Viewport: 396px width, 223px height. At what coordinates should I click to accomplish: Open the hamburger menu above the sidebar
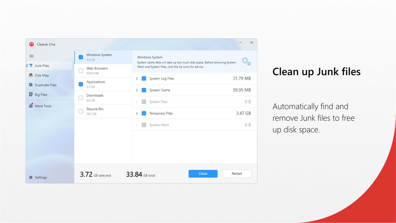[x=31, y=56]
